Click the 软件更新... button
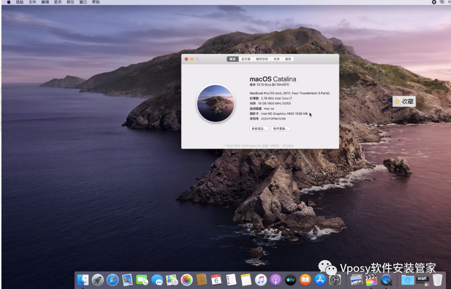Image resolution: width=451 pixels, height=289 pixels. [280, 129]
